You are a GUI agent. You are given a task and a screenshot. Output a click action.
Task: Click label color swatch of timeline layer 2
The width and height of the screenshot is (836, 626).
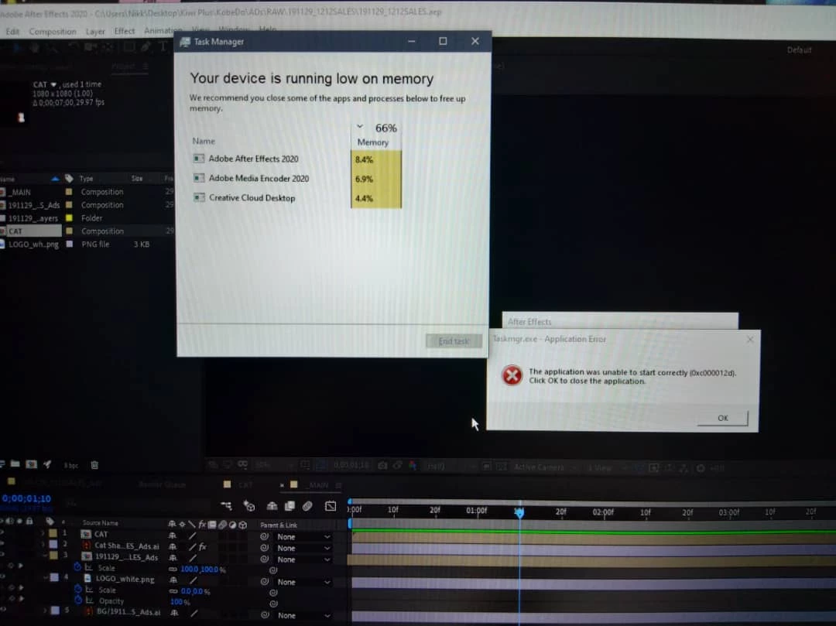(x=53, y=544)
